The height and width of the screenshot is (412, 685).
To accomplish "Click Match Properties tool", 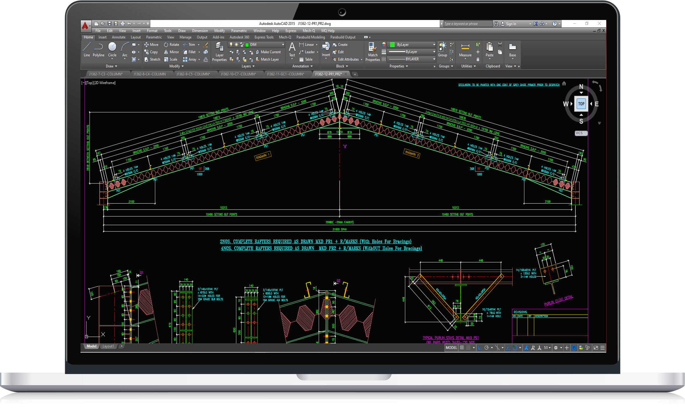I will 372,52.
